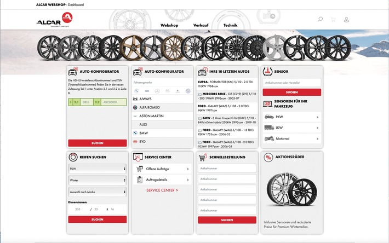This screenshot has width=389, height=243.
Task: Select the BMW logo quick-brand icon
Action: tap(136, 91)
